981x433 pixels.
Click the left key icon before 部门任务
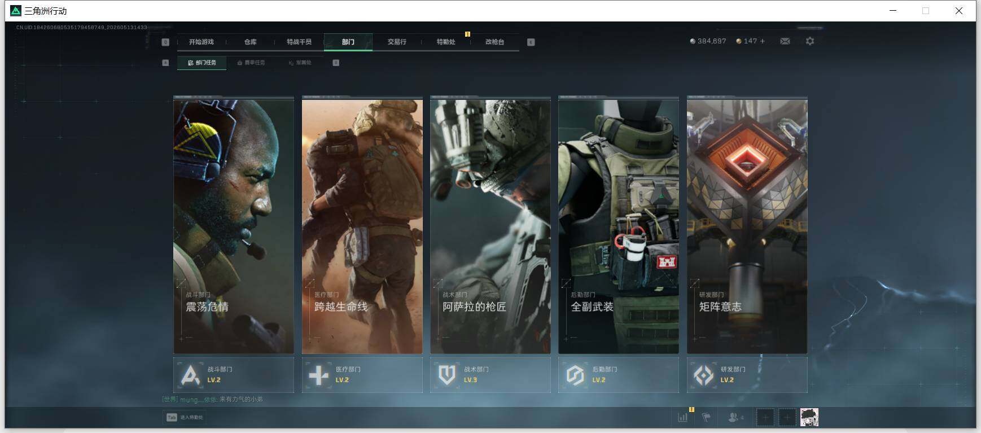(x=165, y=63)
